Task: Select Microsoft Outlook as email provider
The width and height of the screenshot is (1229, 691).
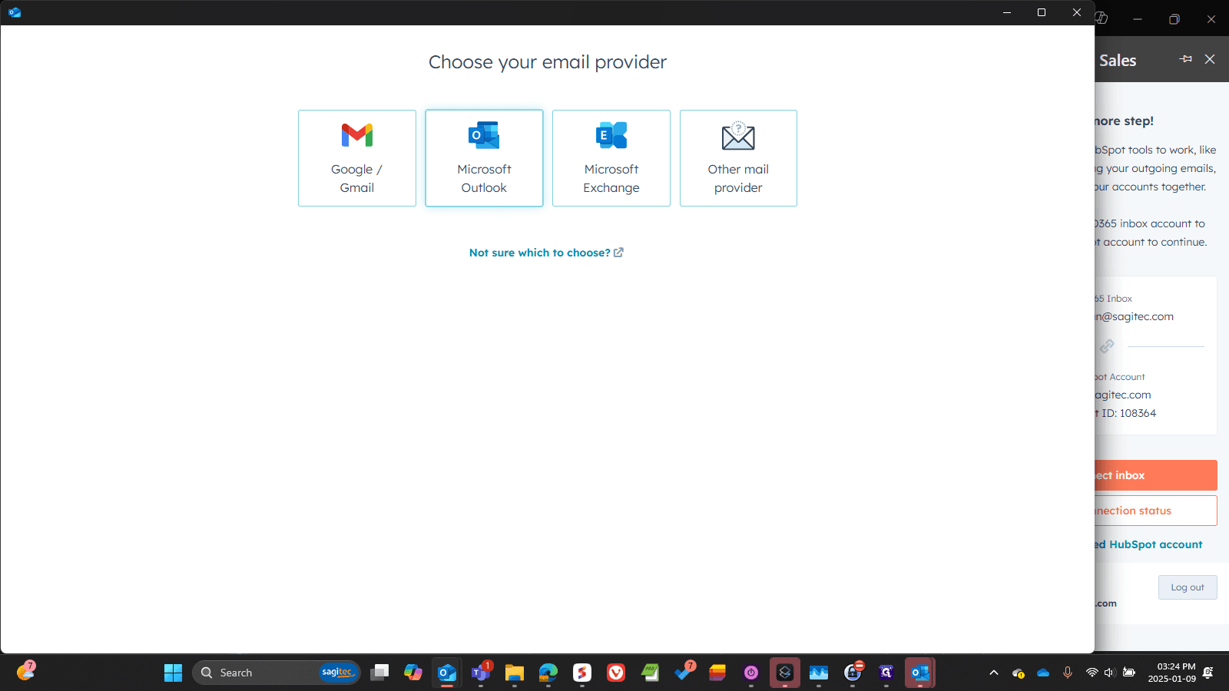Action: coord(484,158)
